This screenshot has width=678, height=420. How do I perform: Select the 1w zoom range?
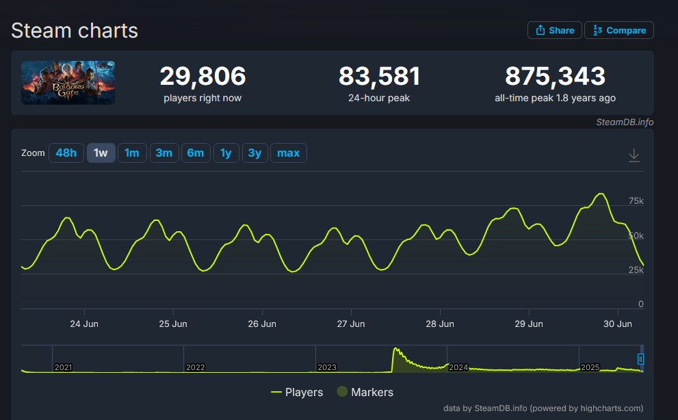[101, 153]
